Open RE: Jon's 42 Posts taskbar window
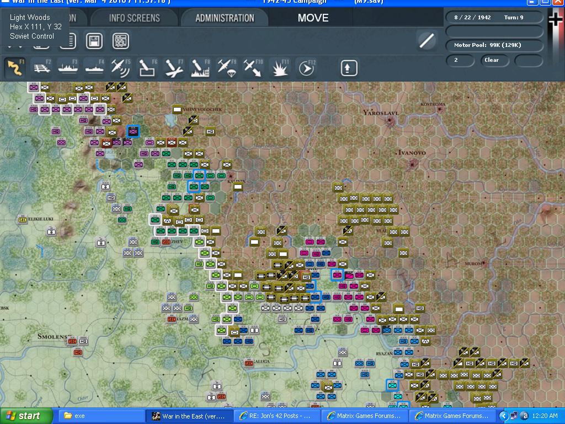Screen dimensions: 565x424 click(x=277, y=416)
